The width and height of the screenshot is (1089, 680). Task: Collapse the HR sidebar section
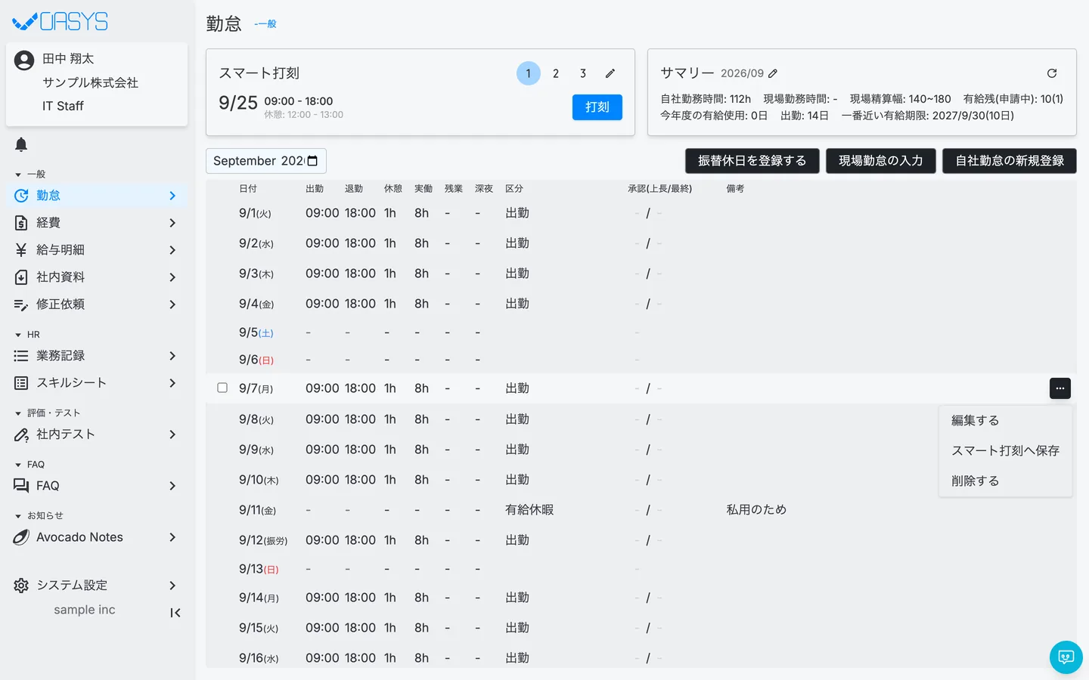(27, 335)
